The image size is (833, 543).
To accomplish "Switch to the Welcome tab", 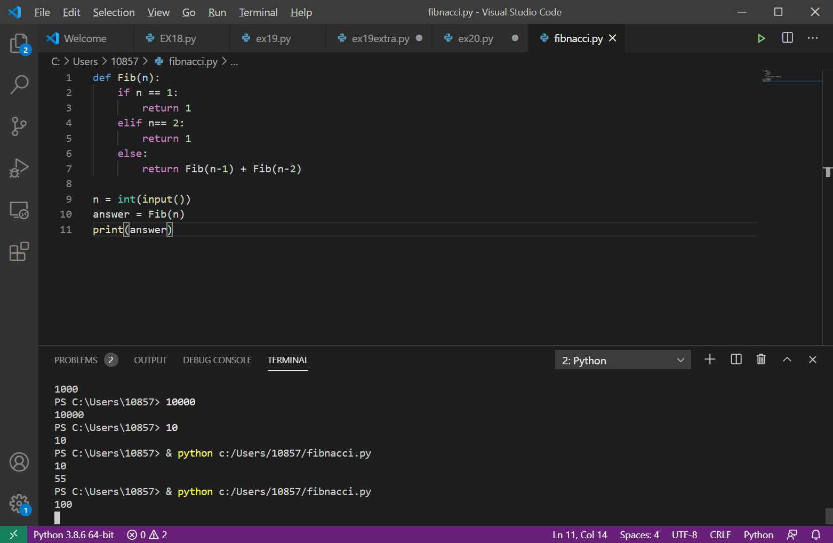I will [85, 38].
